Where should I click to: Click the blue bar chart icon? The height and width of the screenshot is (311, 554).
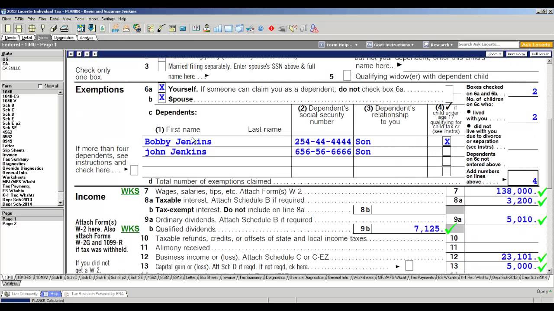218,29
